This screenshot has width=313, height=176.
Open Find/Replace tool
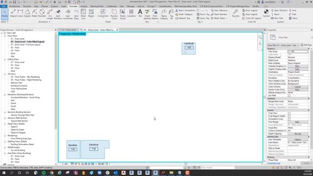click(x=155, y=14)
